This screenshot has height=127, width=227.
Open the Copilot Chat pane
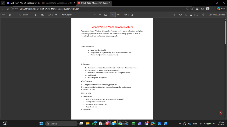coord(221,9)
